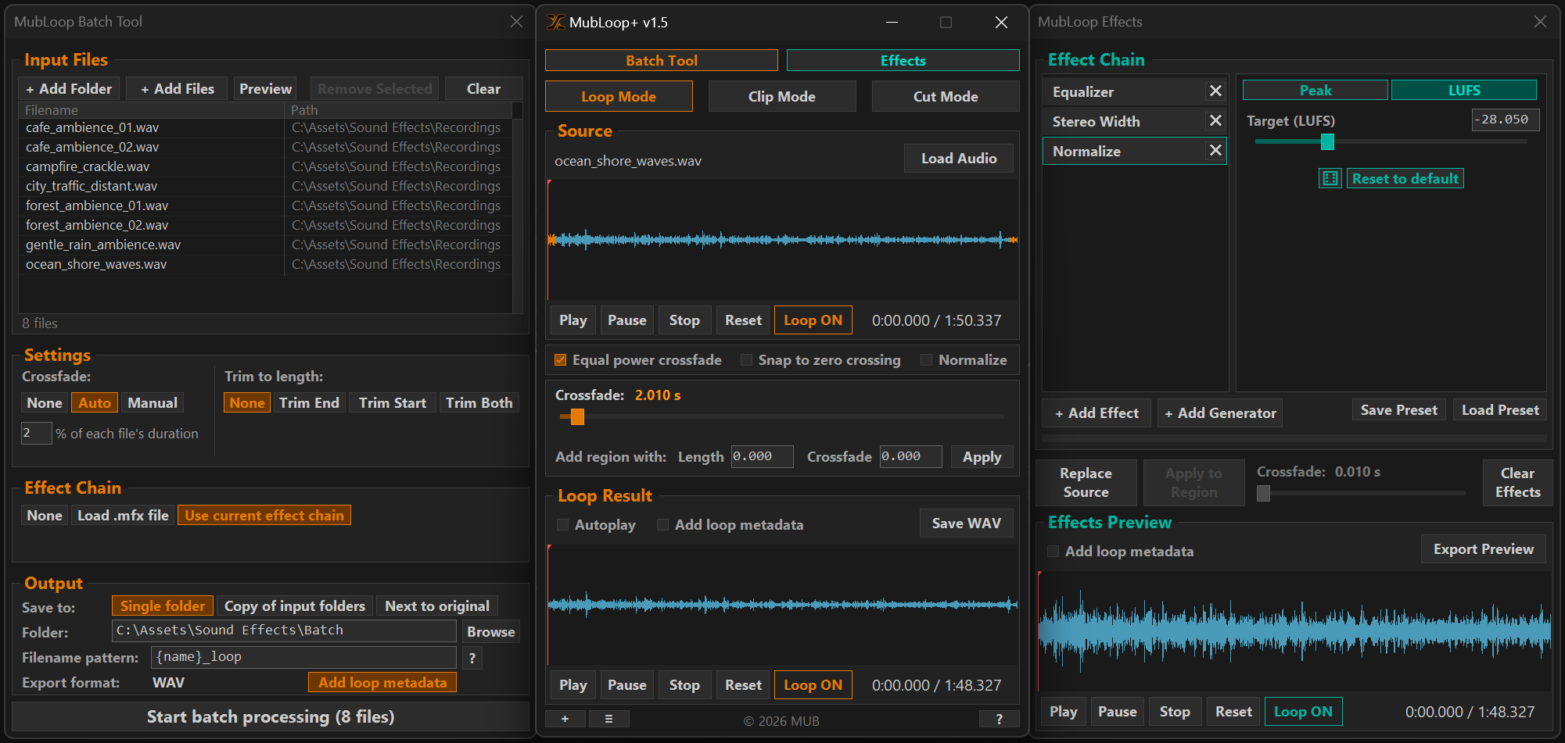Viewport: 1565px width, 743px height.
Task: Toggle Autoplay in Loop Result
Action: pos(562,525)
